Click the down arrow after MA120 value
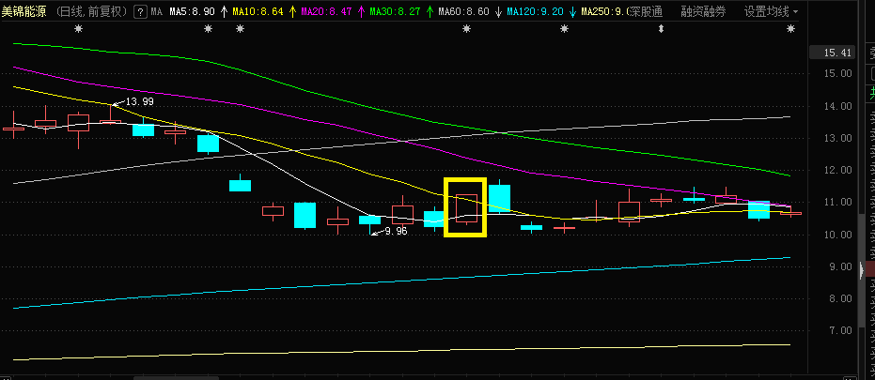The width and height of the screenshot is (875, 380). (x=572, y=12)
